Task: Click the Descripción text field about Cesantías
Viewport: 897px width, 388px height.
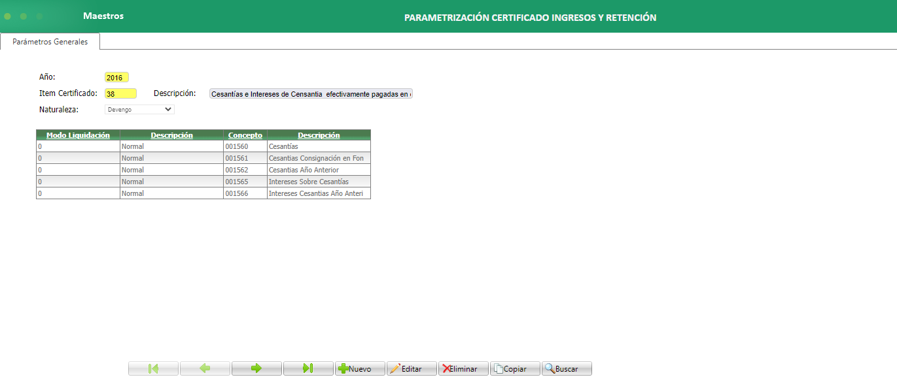Action: pyautogui.click(x=311, y=93)
